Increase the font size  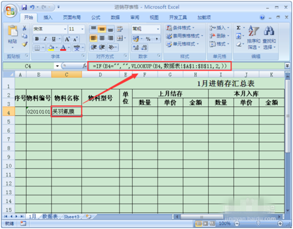click(67, 39)
